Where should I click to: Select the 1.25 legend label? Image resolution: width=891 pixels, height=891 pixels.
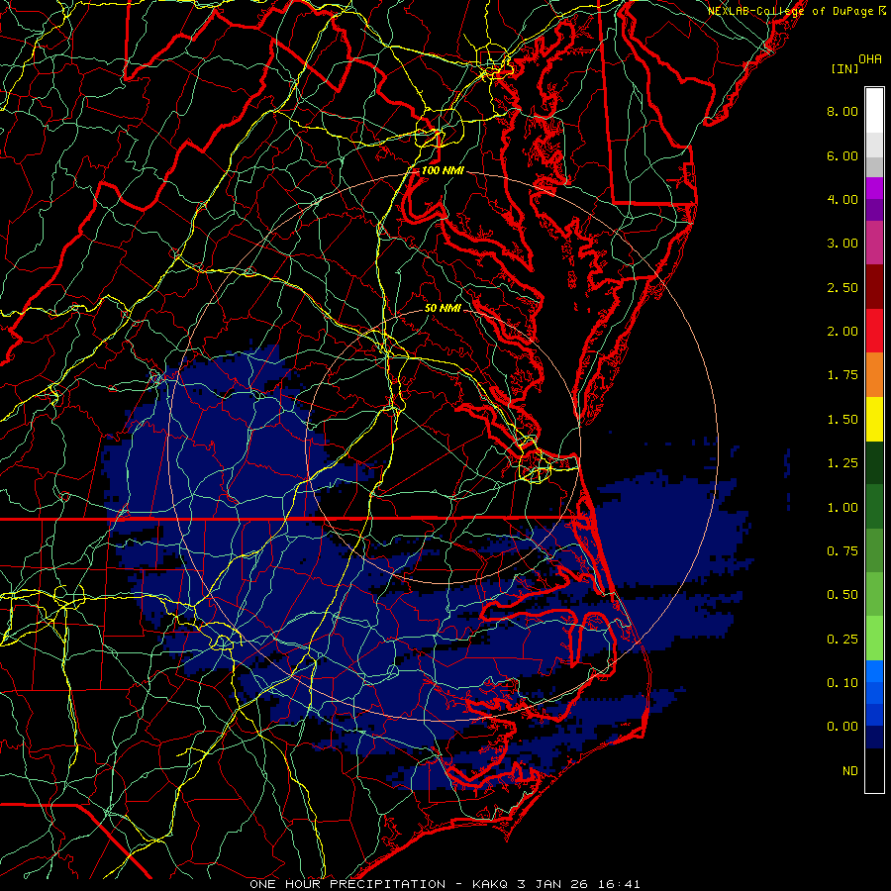tap(842, 463)
